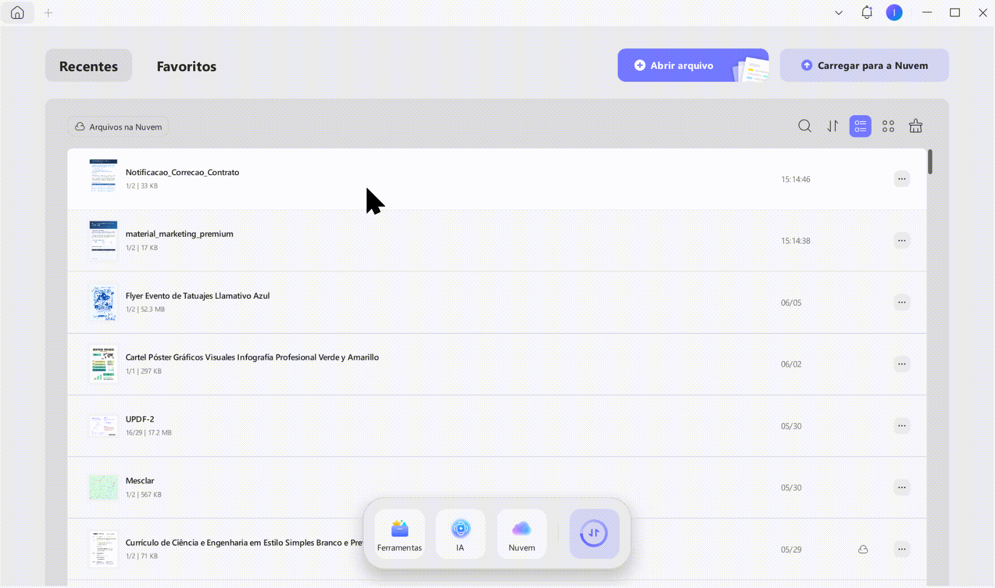Open more options for Notificacao_Correcao_Contrato

point(902,179)
